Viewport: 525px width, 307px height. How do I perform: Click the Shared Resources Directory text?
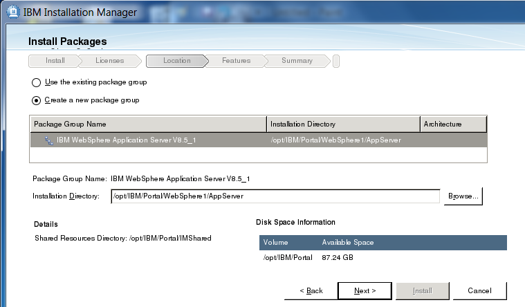pos(123,239)
